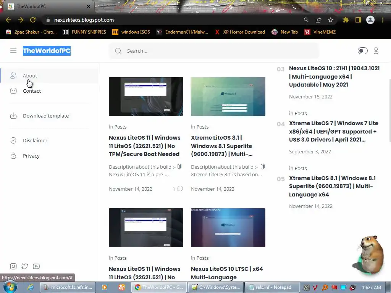The image size is (391, 293).
Task: Switch to refs.inf - Notepad taskbar window
Action: tap(272, 287)
